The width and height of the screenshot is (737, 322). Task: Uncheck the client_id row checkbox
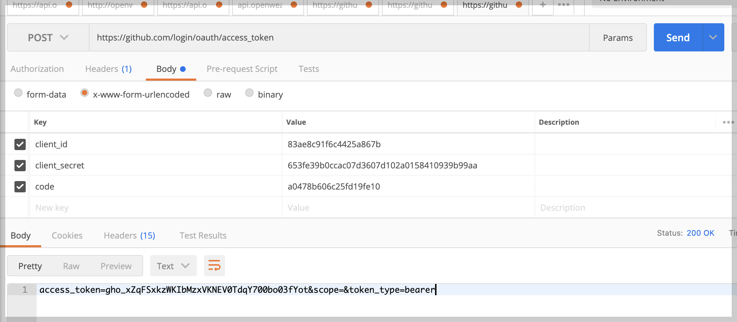point(20,144)
